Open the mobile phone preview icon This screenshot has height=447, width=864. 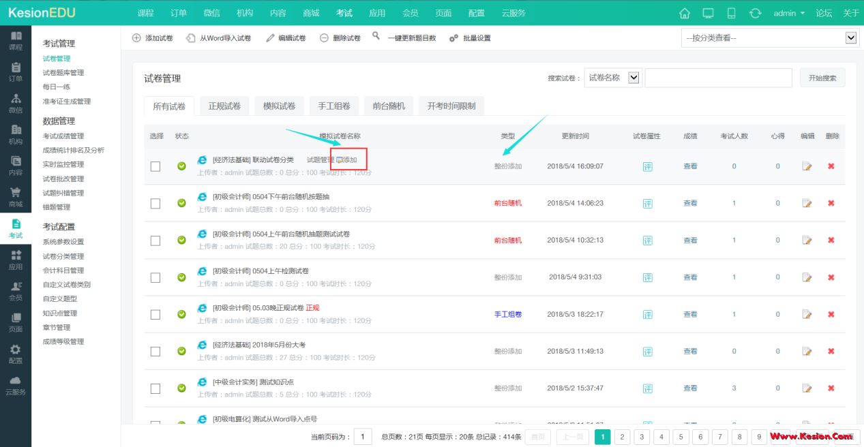click(x=732, y=13)
